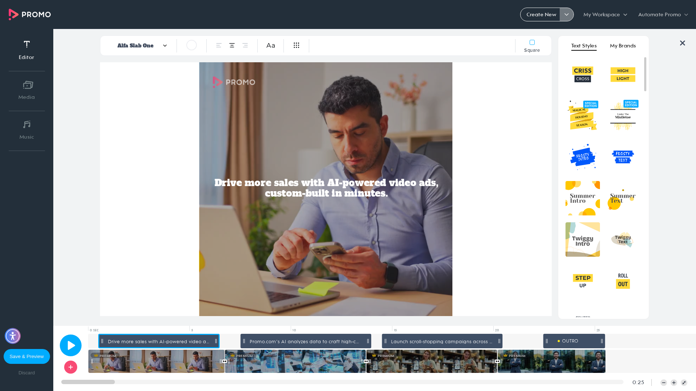
Task: Apply the Under The Mistletoe style
Action: click(x=623, y=115)
